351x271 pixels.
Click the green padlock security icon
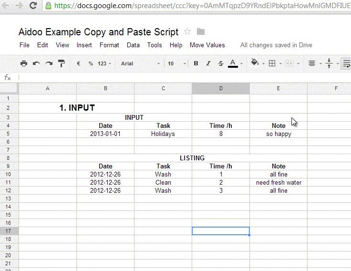[x=48, y=5]
